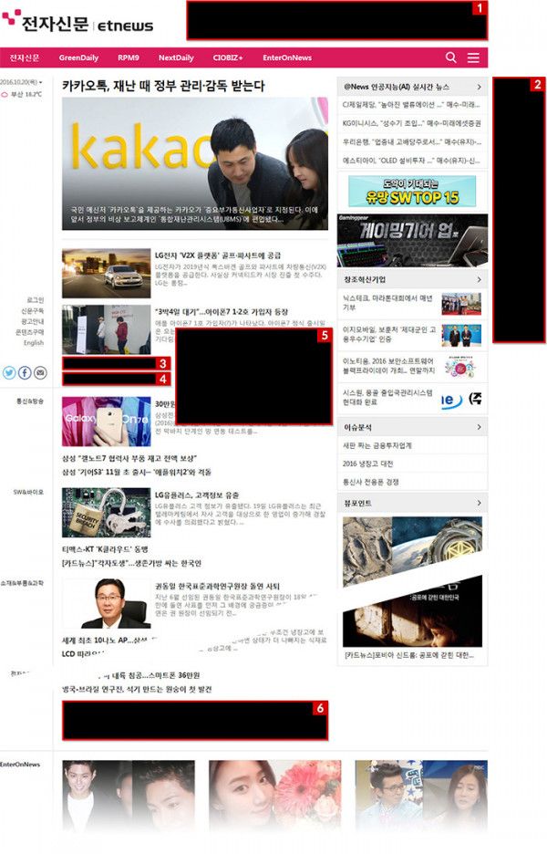The image size is (547, 854).
Task: Open the hamburger menu icon
Action: [x=473, y=57]
